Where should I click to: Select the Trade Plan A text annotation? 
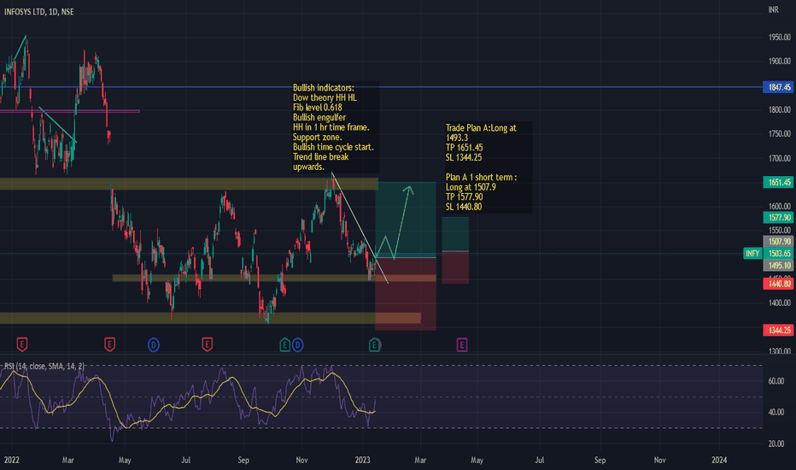tap(489, 167)
